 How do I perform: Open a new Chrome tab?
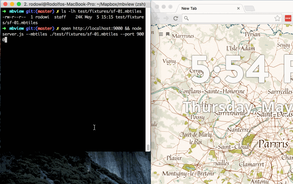[x=250, y=8]
